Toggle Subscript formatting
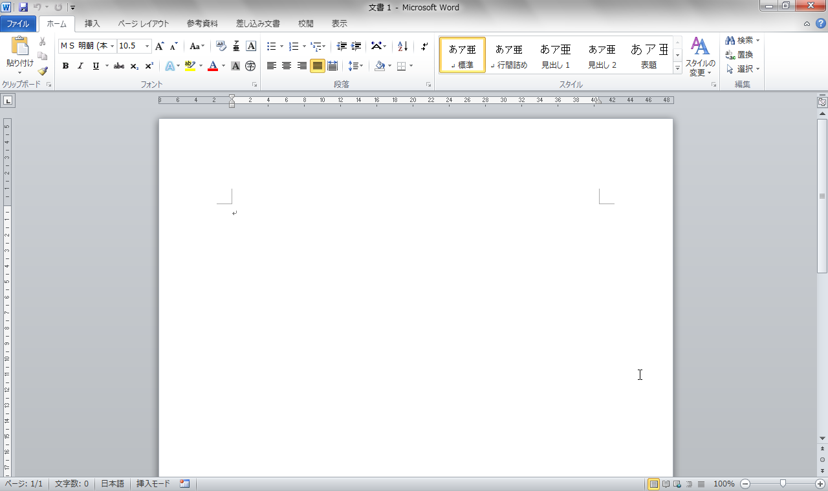828x491 pixels. tap(134, 66)
